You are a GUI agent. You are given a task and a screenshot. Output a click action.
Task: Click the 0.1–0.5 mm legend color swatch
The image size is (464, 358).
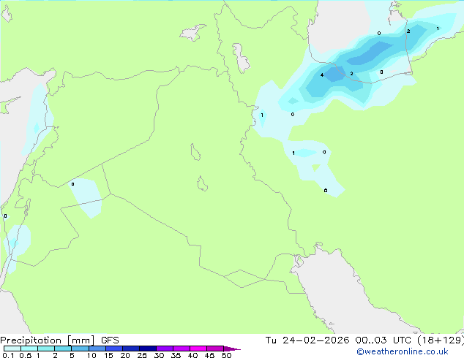point(12,349)
